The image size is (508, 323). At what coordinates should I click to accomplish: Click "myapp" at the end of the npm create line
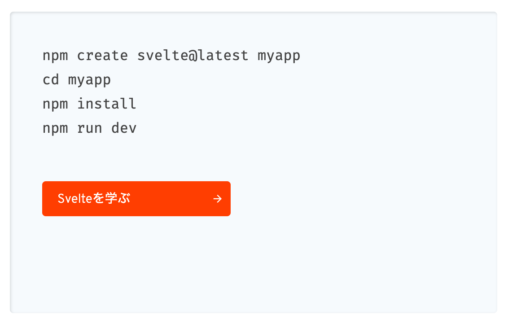(x=279, y=56)
